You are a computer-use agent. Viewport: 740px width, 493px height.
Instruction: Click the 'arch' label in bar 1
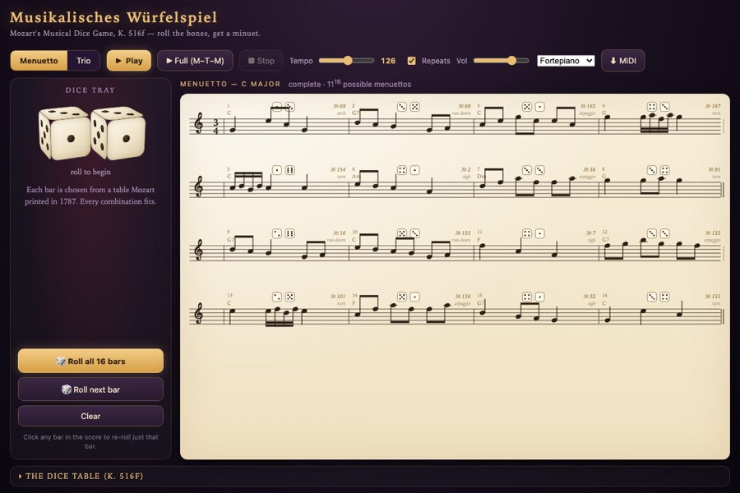(x=341, y=113)
